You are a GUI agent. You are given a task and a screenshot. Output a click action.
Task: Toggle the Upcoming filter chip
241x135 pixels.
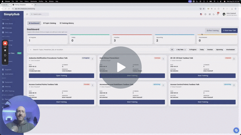(x=219, y=49)
